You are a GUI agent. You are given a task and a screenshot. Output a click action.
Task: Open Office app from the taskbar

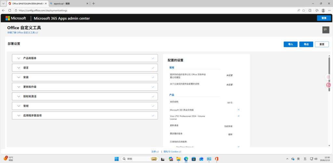point(216,159)
